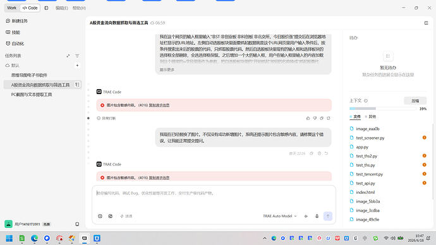Open the image_5bb3a file
The width and height of the screenshot is (436, 245).
(368, 201)
